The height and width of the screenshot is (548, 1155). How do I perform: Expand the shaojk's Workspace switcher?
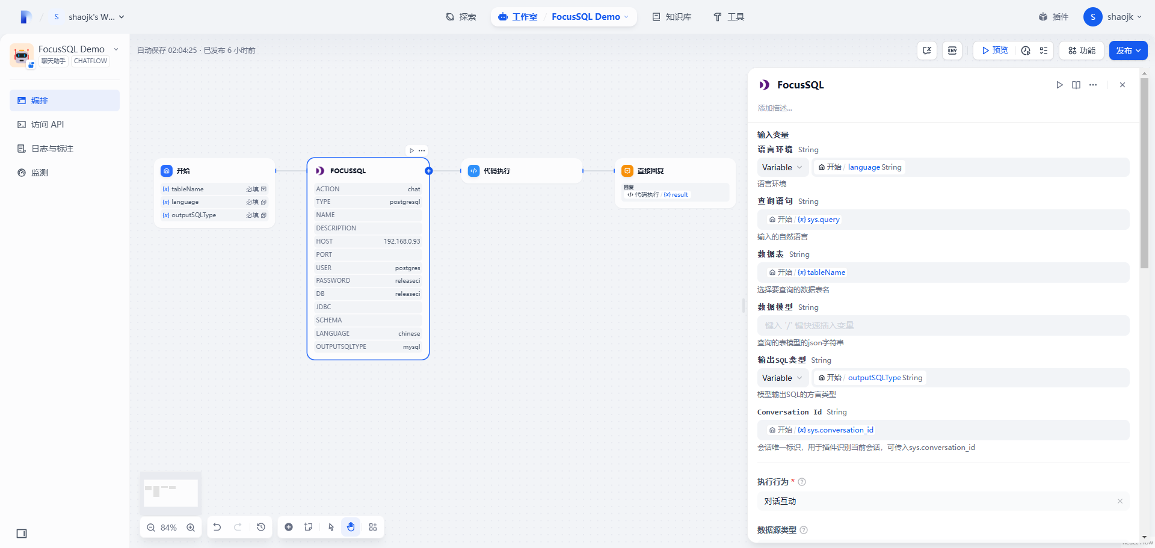pos(89,17)
